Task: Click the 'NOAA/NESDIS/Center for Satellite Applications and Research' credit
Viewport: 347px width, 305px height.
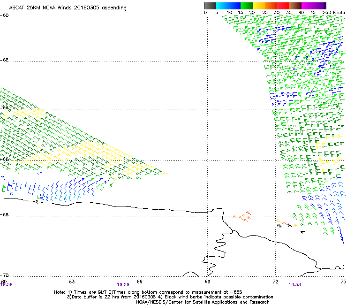Action: click(203, 302)
